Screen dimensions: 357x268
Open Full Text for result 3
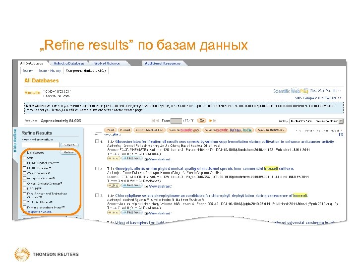132,212
